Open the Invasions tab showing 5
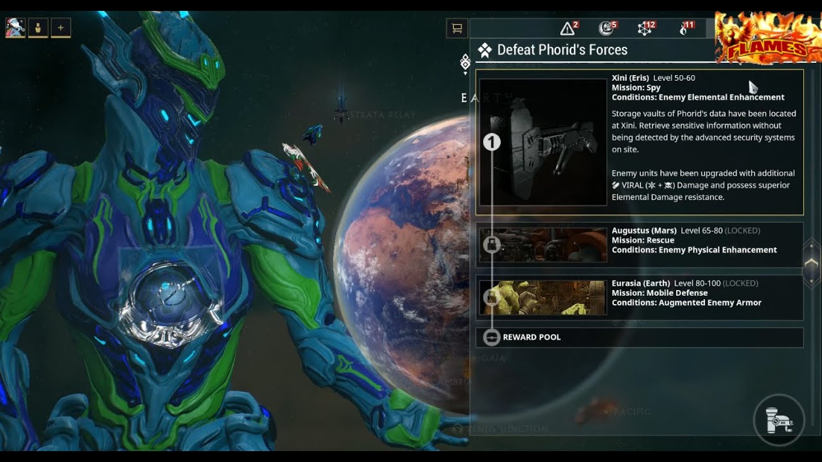Screen dimensions: 822x462 (x=608, y=28)
